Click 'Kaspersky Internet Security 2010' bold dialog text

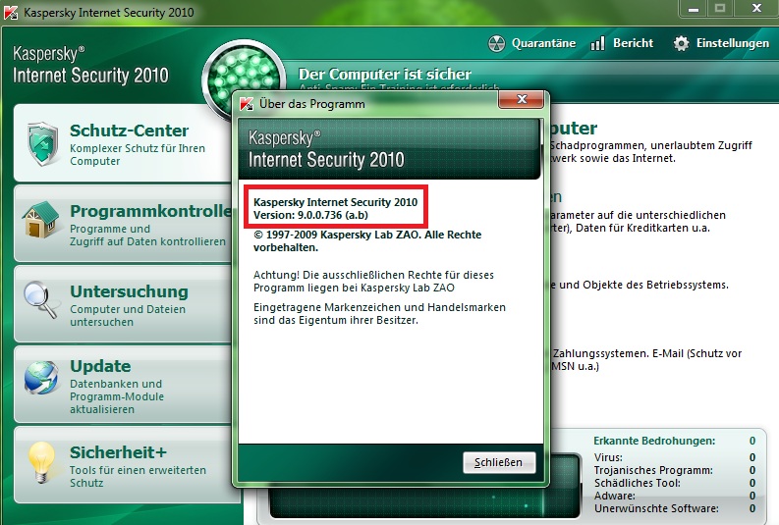tap(335, 202)
